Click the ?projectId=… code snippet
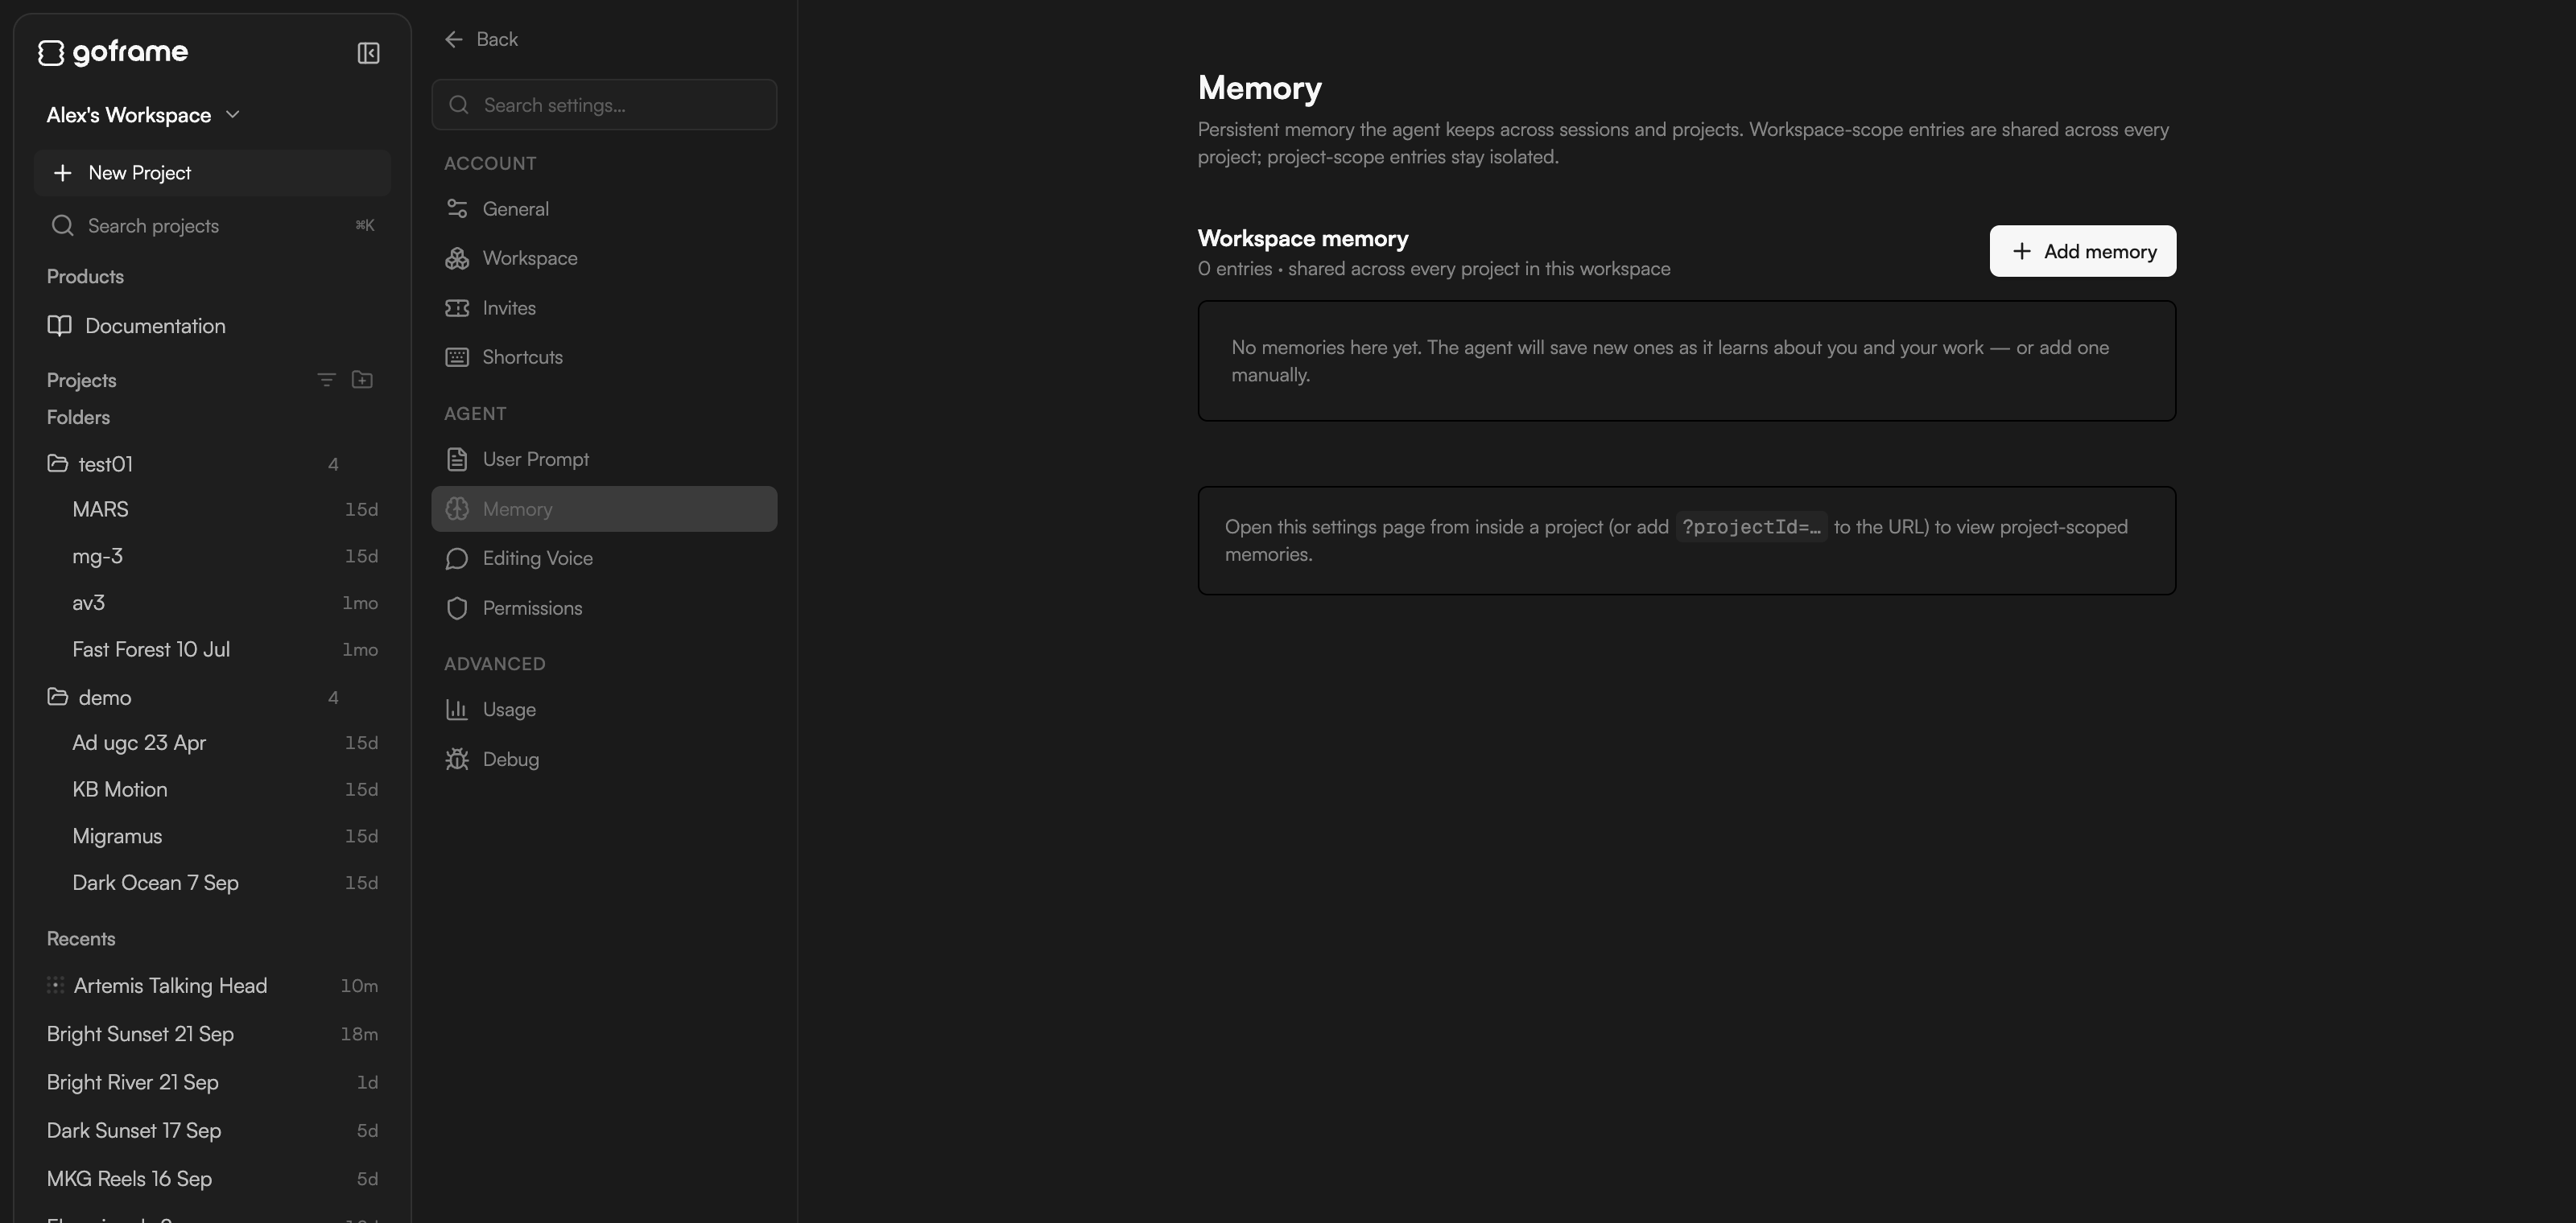The height and width of the screenshot is (1223, 2576). coord(1751,526)
